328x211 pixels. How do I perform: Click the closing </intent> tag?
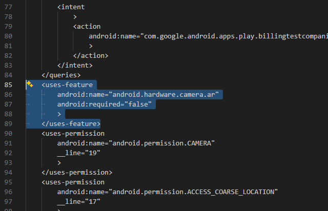click(x=75, y=66)
